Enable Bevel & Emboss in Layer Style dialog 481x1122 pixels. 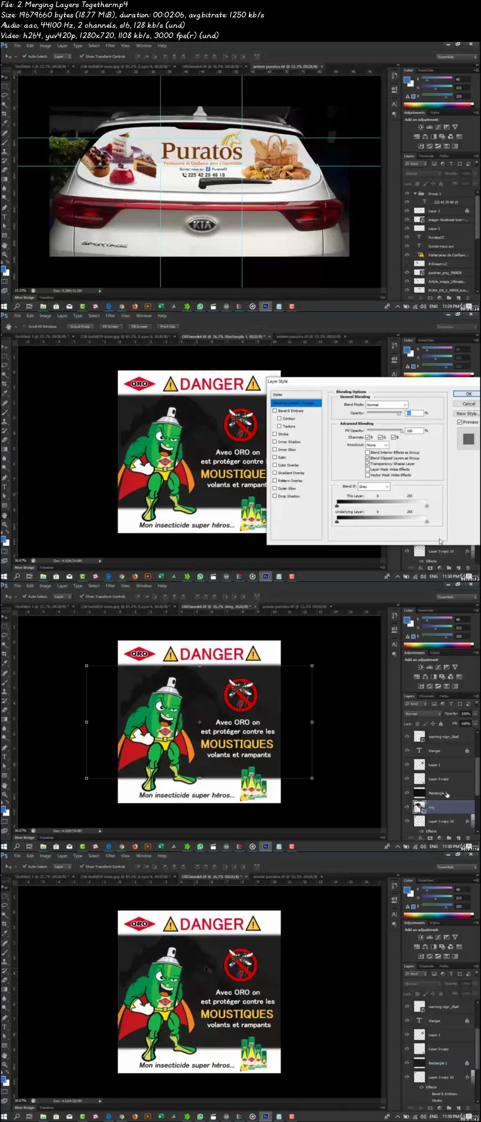point(275,411)
